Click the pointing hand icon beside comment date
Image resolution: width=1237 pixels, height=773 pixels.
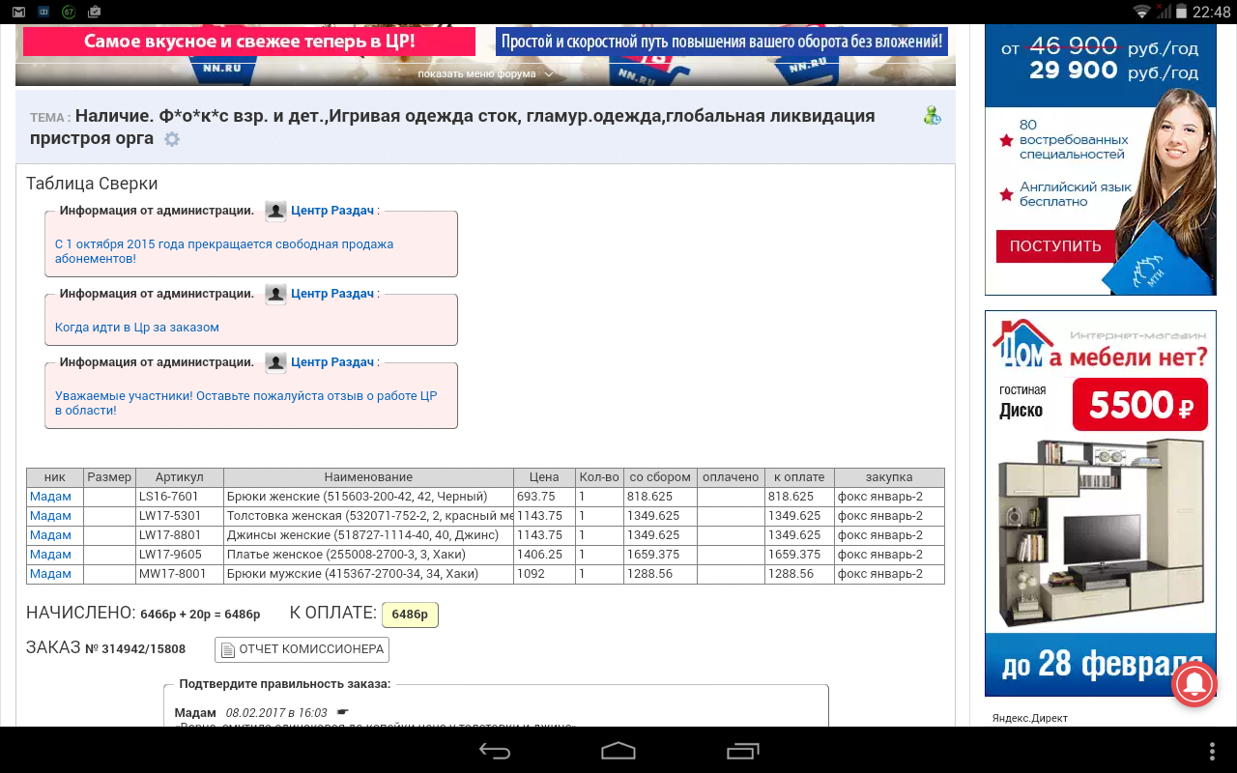pyautogui.click(x=342, y=712)
